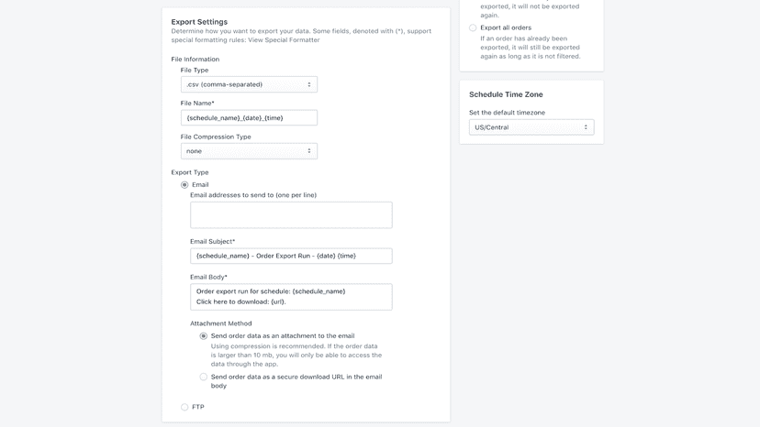The height and width of the screenshot is (427, 760).
Task: Click the timezone dropdown arrow icon
Action: coord(586,127)
